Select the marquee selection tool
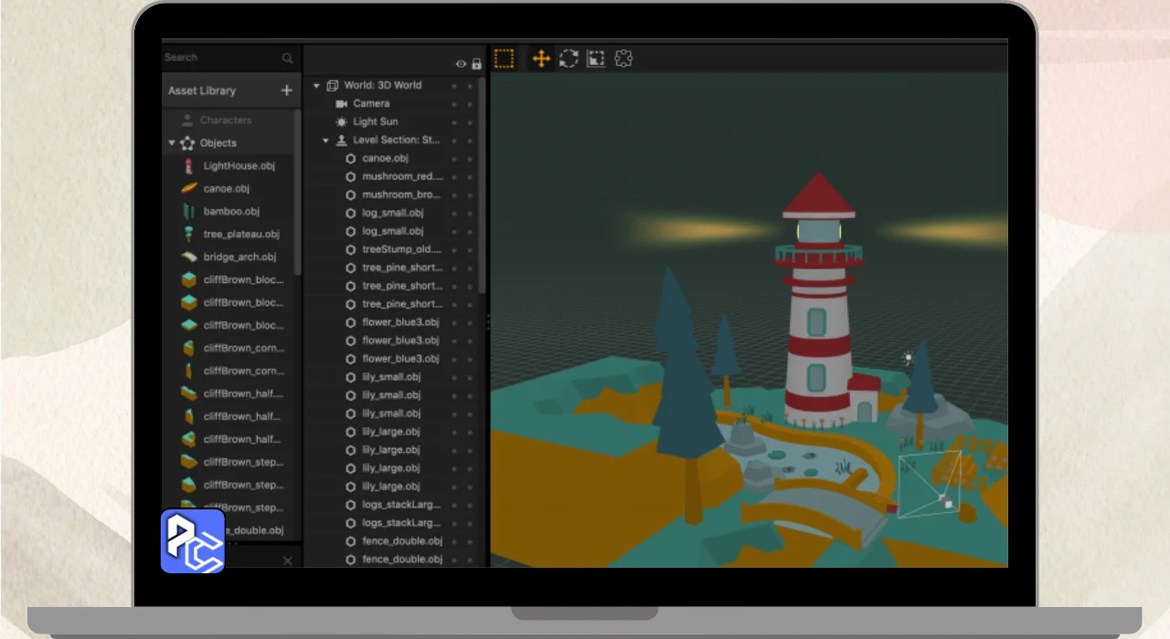The width and height of the screenshot is (1170, 639). pyautogui.click(x=504, y=59)
